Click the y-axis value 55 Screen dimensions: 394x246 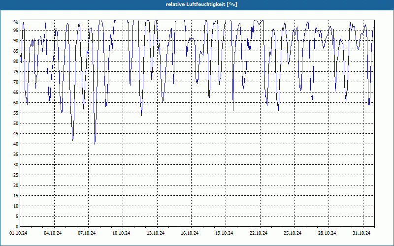16,113
